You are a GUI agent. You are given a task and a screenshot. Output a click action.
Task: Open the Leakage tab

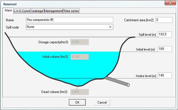pyautogui.click(x=37, y=11)
